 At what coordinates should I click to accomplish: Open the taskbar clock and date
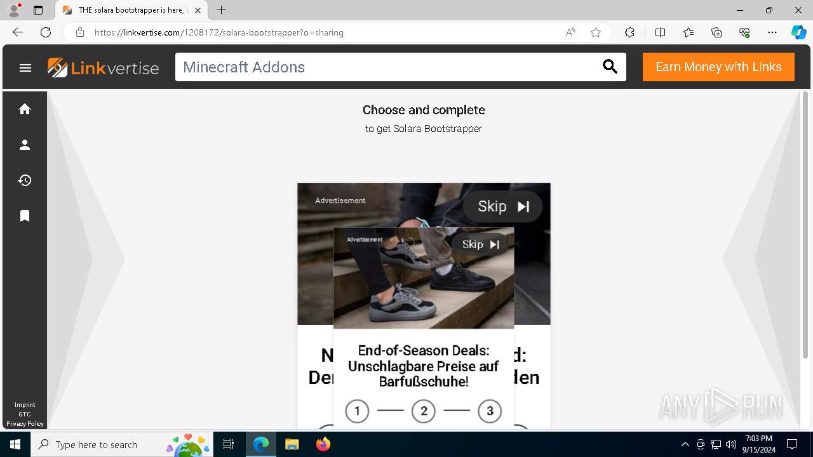758,444
